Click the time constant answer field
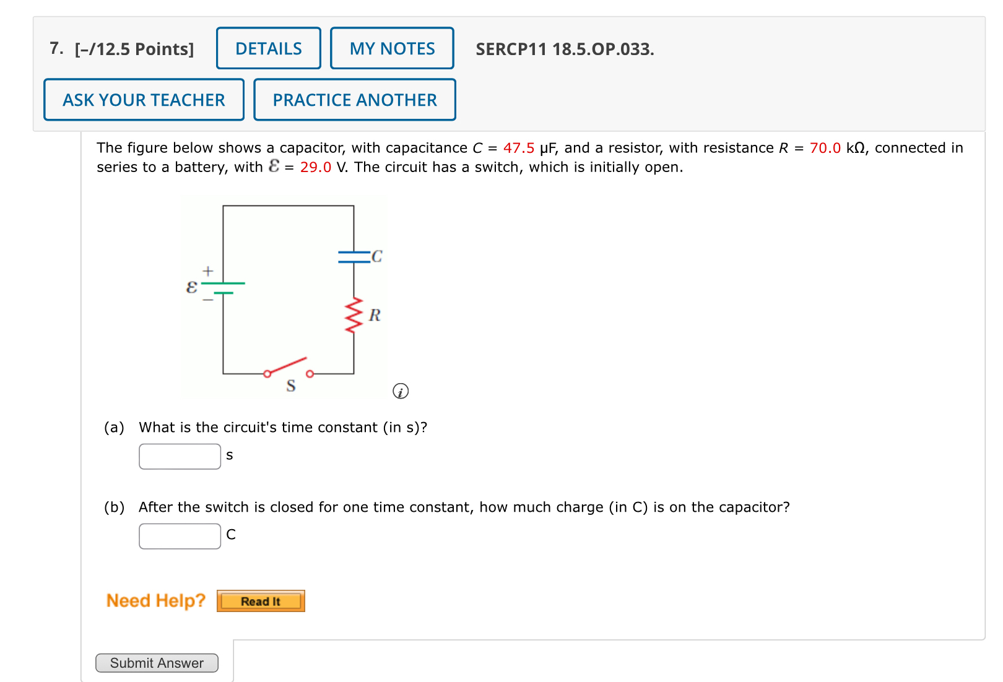Screen dimensions: 1003x682 click(180, 455)
